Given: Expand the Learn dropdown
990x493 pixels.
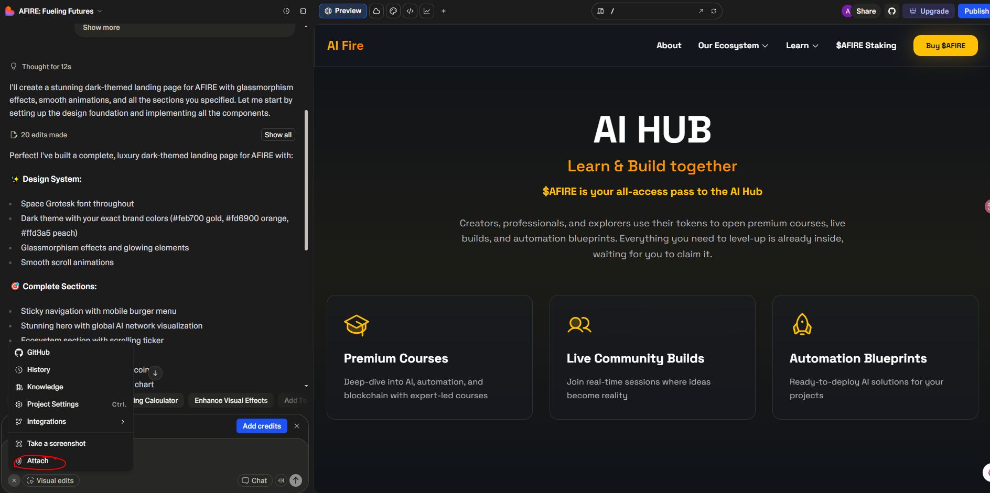Looking at the screenshot, I should (x=802, y=46).
